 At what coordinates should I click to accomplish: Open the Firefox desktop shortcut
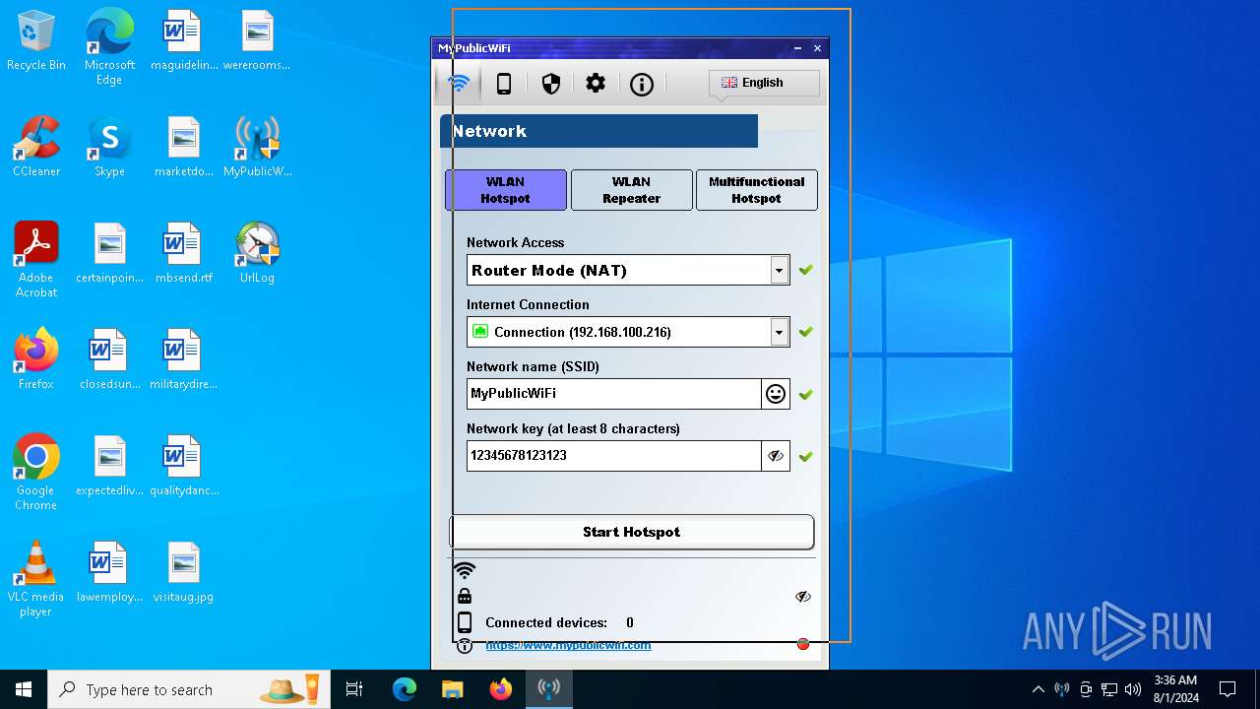(36, 360)
